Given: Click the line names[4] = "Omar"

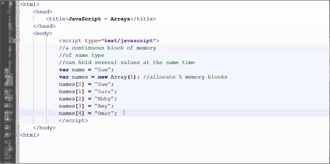Looking at the screenshot, I should tap(88, 113).
